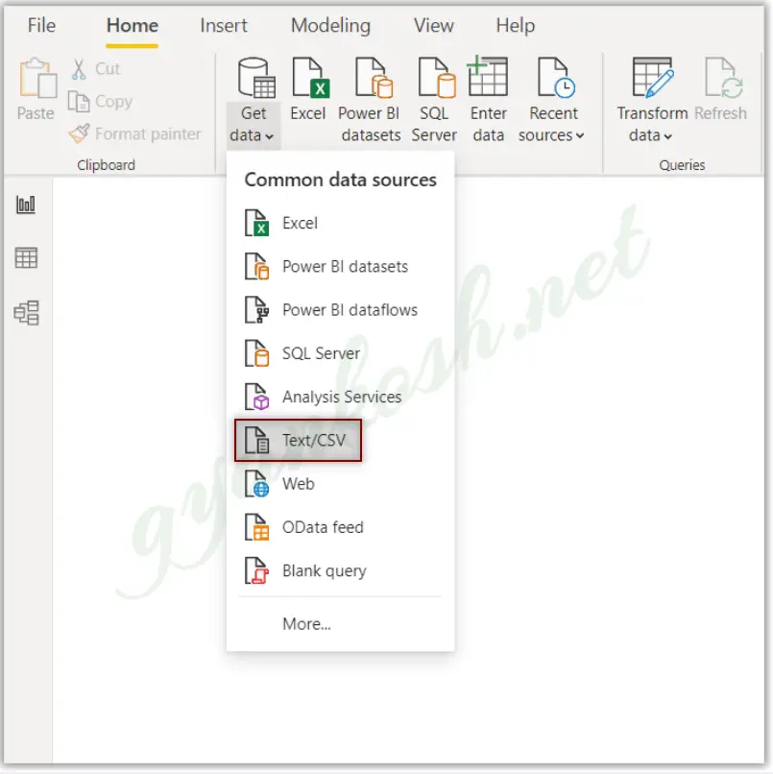Choose Blank query menu entry
This screenshot has height=774, width=773.
[x=341, y=570]
